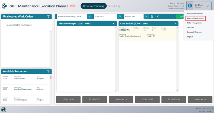Click the Available Resources scrollbar thumb
This screenshot has width=214, height=113.
(50, 78)
